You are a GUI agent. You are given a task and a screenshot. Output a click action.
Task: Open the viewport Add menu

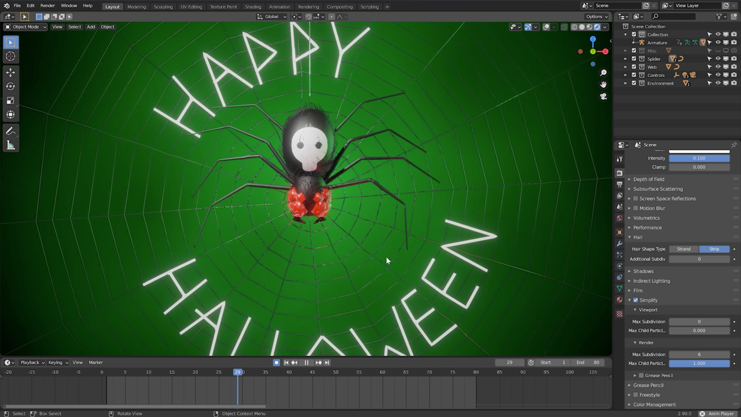91,27
